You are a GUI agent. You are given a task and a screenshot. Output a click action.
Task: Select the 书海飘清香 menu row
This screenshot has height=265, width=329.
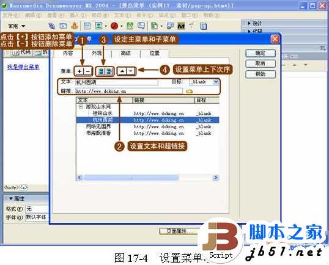tap(148, 133)
